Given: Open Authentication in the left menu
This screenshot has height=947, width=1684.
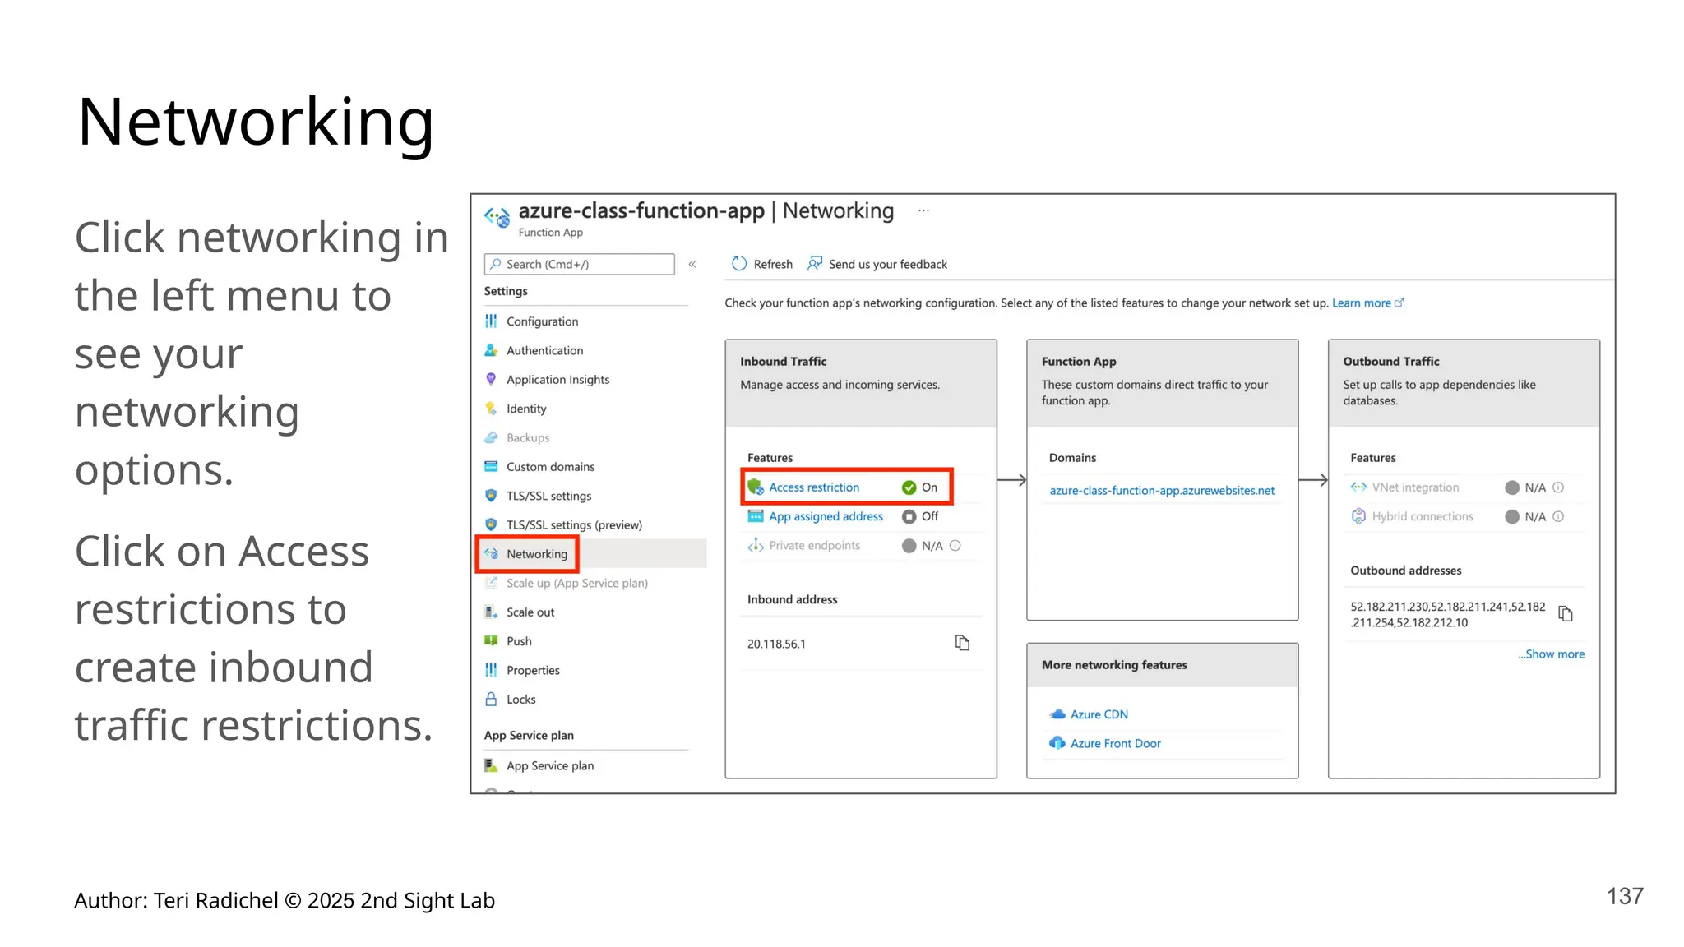Looking at the screenshot, I should [544, 350].
